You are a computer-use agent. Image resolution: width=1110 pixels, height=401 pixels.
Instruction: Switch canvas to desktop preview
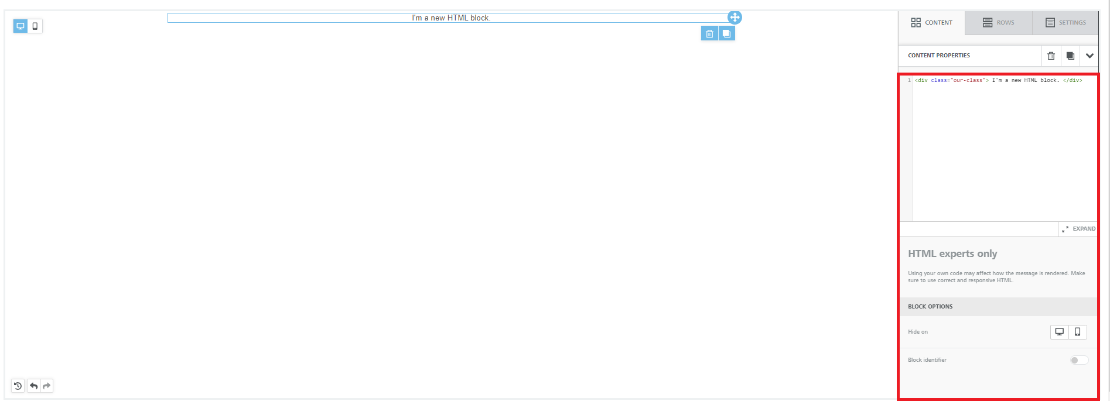pyautogui.click(x=21, y=26)
